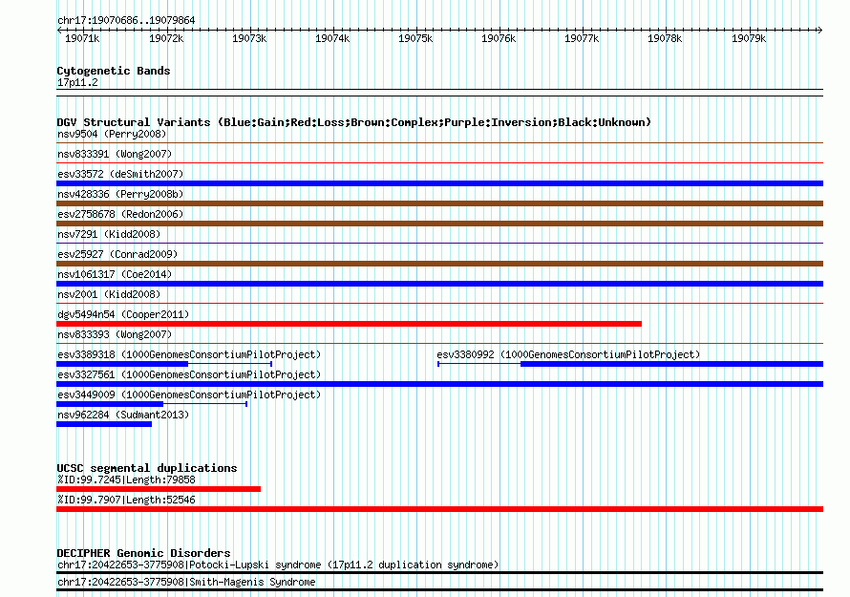Open variant nsv833391 (Wong2007) label
This screenshot has height=597, width=850.
point(115,154)
